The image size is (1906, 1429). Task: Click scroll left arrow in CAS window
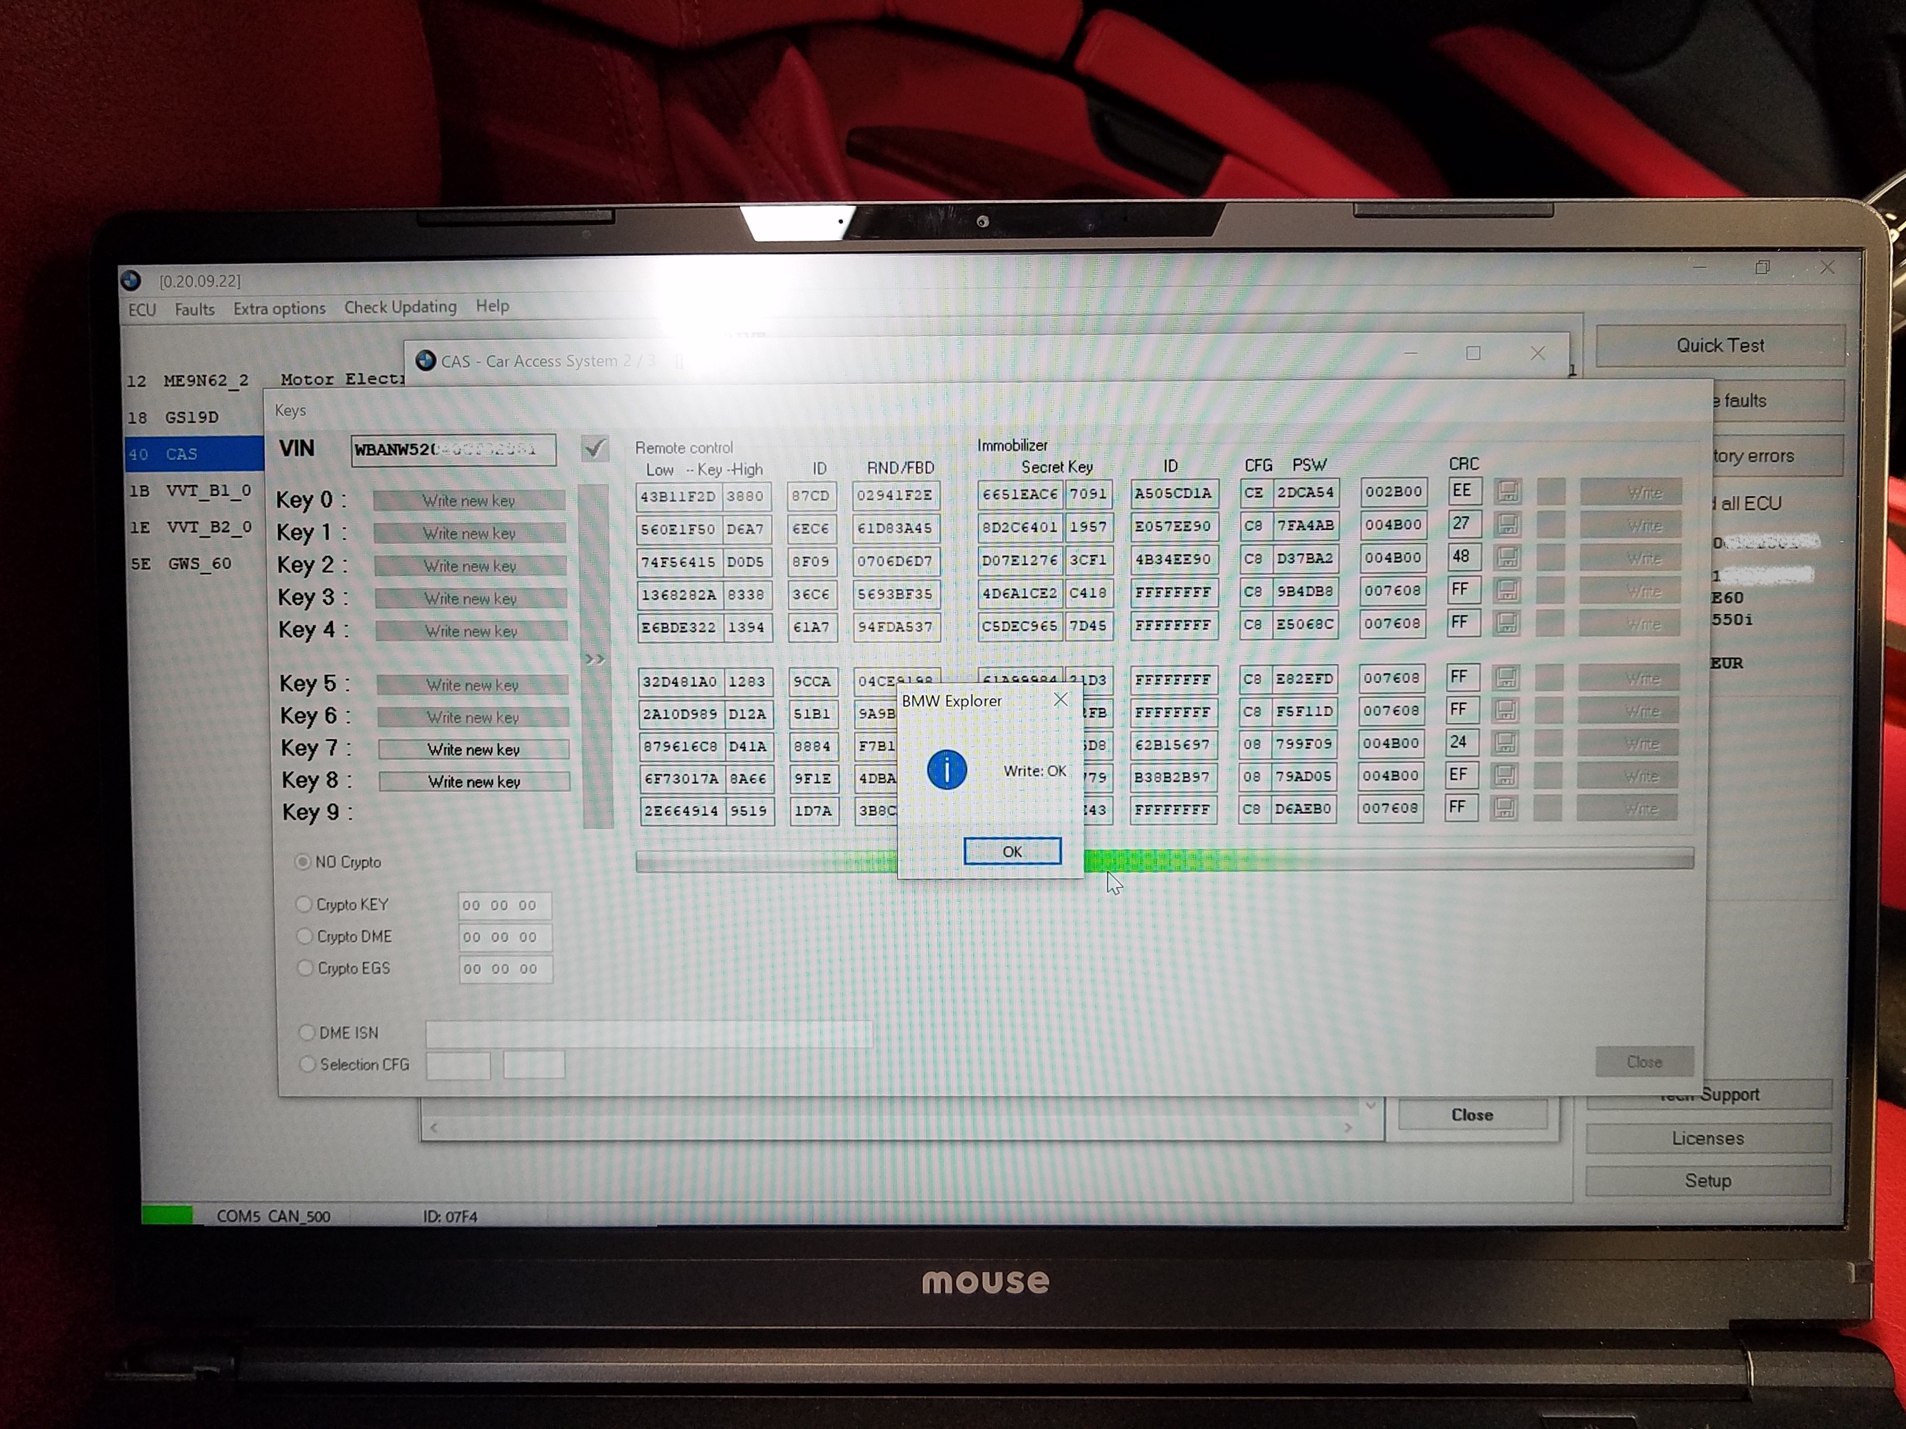click(434, 1127)
